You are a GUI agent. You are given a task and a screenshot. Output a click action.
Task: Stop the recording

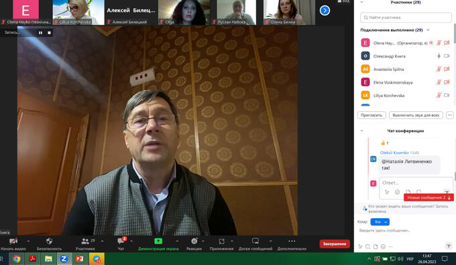click(49, 33)
